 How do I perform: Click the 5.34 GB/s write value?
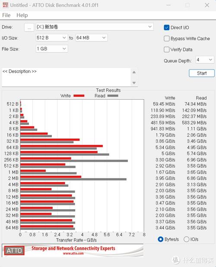click(165, 148)
